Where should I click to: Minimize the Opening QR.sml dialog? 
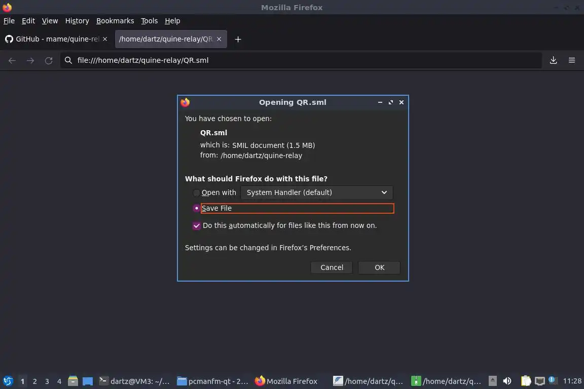(380, 102)
